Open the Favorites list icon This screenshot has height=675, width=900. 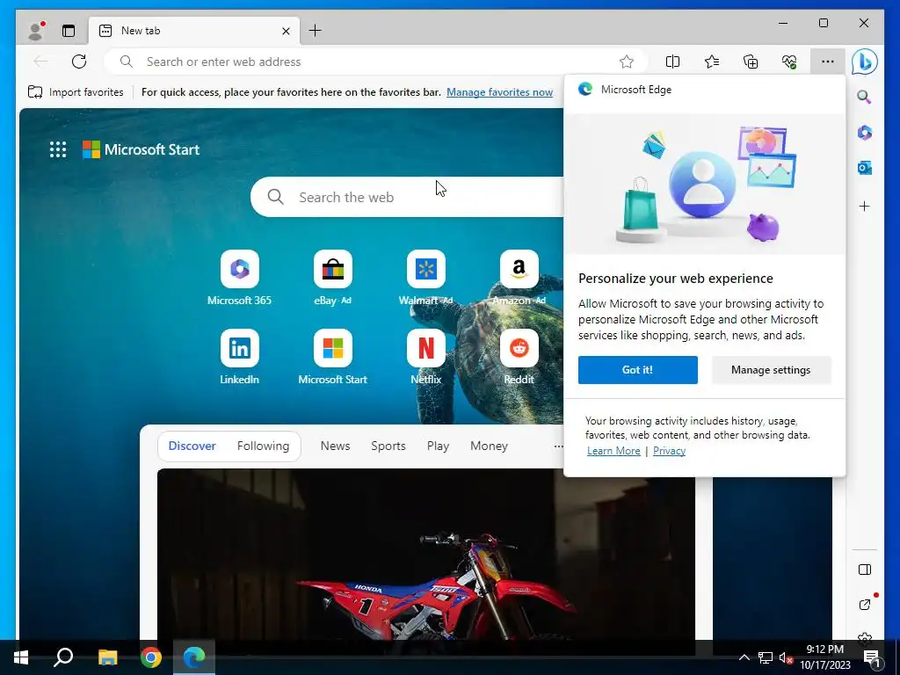coord(712,62)
